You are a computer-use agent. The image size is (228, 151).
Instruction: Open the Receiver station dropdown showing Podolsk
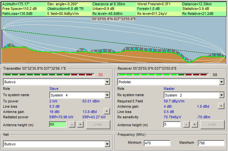click(x=221, y=82)
